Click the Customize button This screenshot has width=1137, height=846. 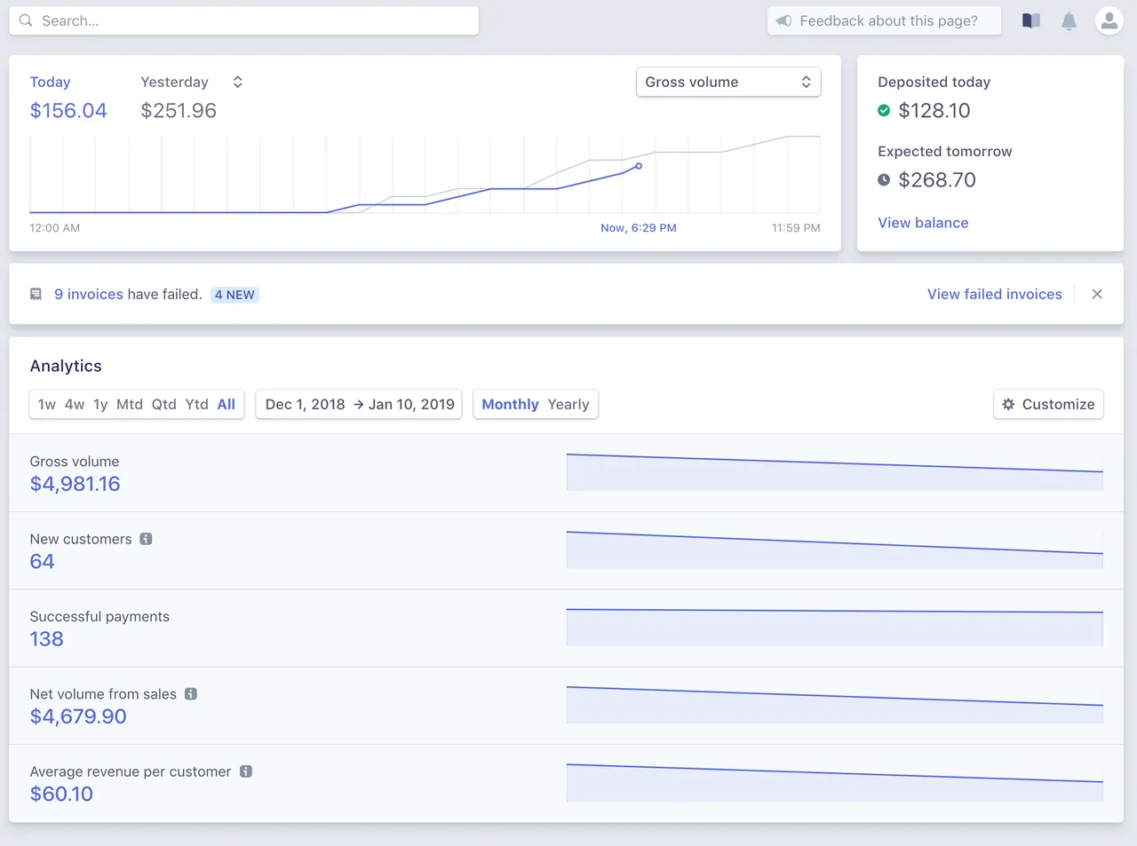[1048, 404]
